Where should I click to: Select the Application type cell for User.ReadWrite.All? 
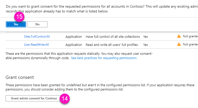(74, 45)
